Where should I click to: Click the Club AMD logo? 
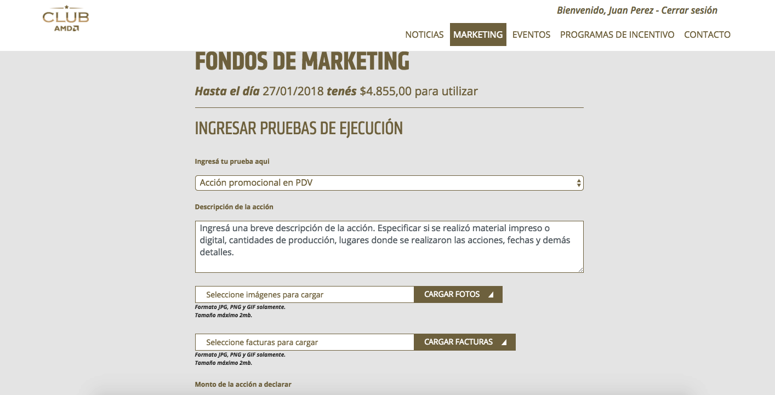(x=66, y=19)
